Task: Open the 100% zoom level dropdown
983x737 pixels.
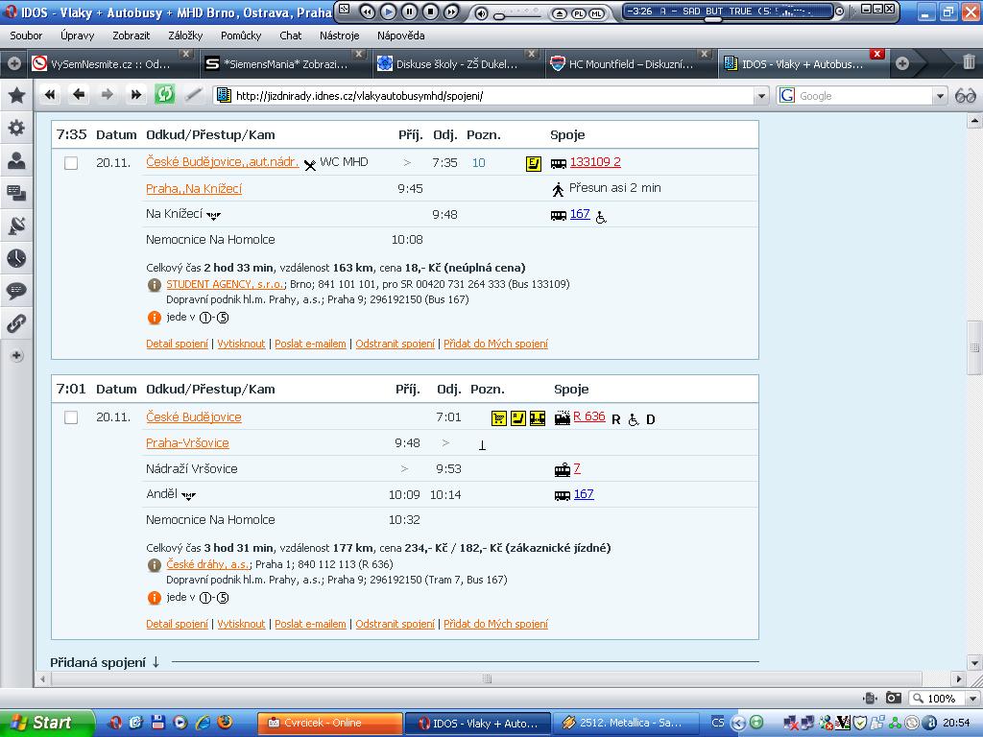Action: pyautogui.click(x=970, y=699)
